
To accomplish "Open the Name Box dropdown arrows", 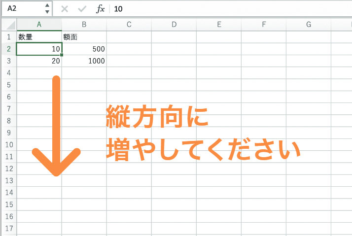I will coord(47,9).
